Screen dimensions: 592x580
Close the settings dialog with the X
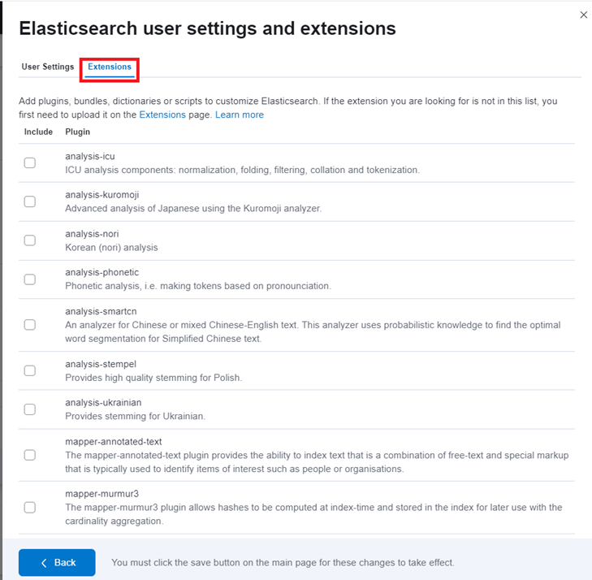click(583, 15)
